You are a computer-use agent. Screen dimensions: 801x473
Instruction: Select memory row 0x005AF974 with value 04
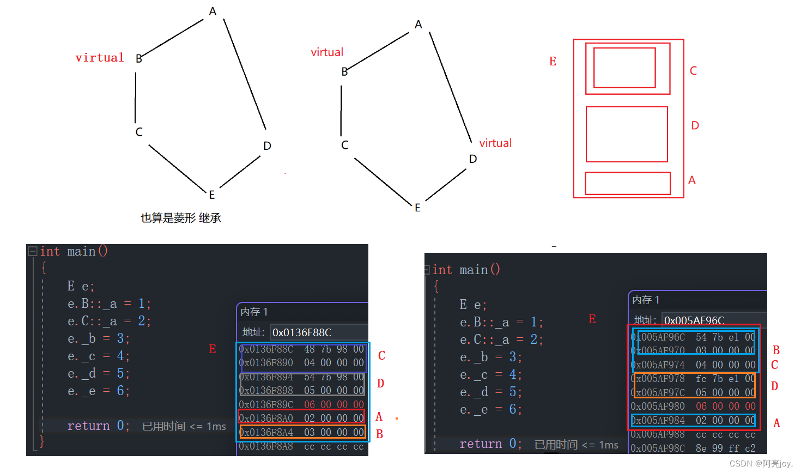pyautogui.click(x=694, y=365)
